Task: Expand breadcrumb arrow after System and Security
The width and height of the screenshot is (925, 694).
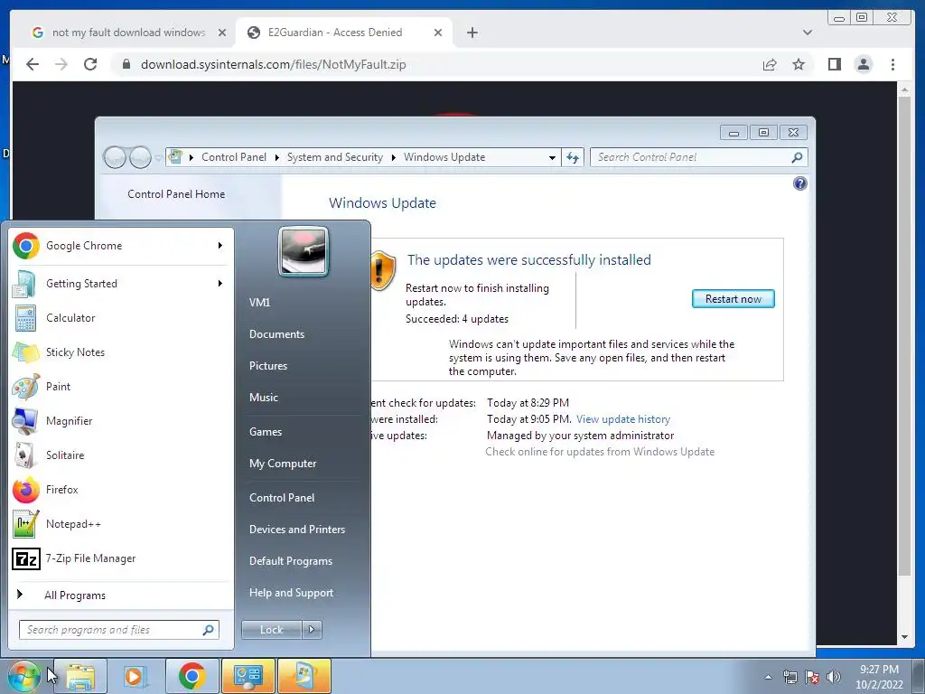Action: click(394, 157)
